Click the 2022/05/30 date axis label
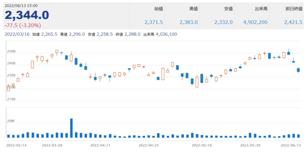The height and width of the screenshot is (152, 307). [x=250, y=145]
